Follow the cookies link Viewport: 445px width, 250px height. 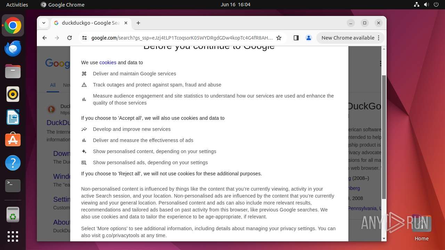108,62
